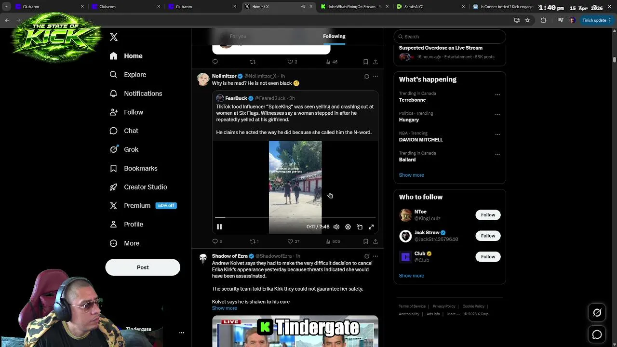Open options for DAVION MITCHELL trend
The width and height of the screenshot is (617, 347).
[x=497, y=134]
